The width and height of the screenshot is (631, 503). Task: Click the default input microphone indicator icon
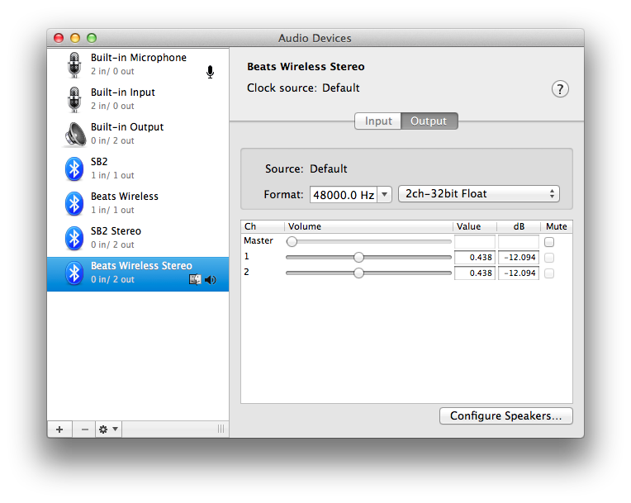tap(210, 72)
